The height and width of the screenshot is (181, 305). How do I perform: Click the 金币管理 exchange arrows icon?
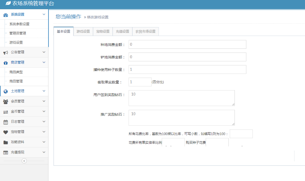click(x=5, y=112)
